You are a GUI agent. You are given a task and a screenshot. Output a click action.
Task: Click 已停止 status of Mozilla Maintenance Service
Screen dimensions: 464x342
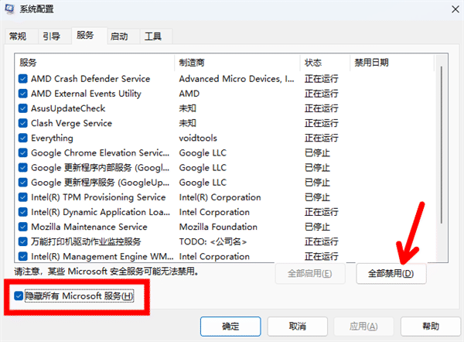click(317, 227)
